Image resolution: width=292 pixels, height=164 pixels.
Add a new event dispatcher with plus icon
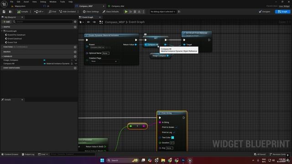tap(75, 68)
